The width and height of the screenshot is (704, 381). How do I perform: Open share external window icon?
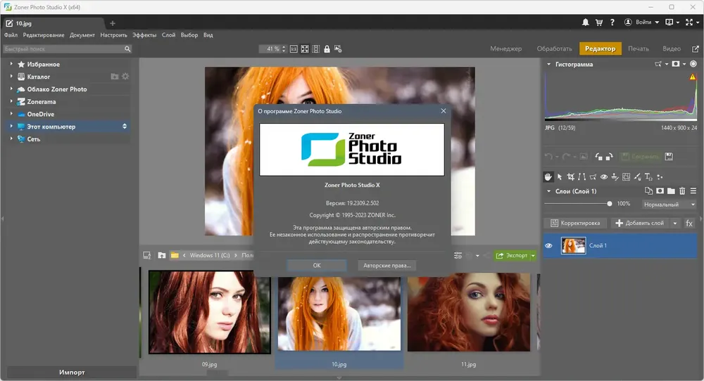coord(696,49)
